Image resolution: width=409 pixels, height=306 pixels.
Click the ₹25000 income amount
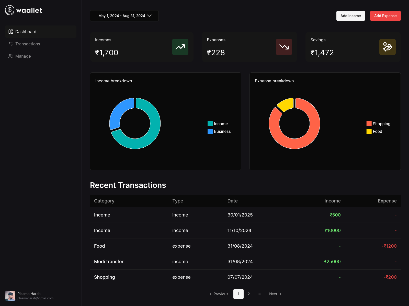(332, 262)
